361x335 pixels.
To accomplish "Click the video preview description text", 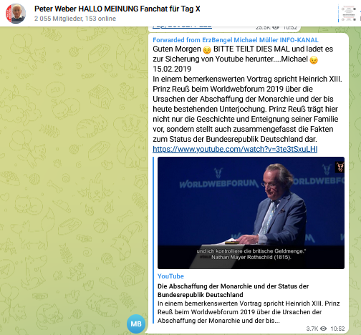I will point(249,312).
